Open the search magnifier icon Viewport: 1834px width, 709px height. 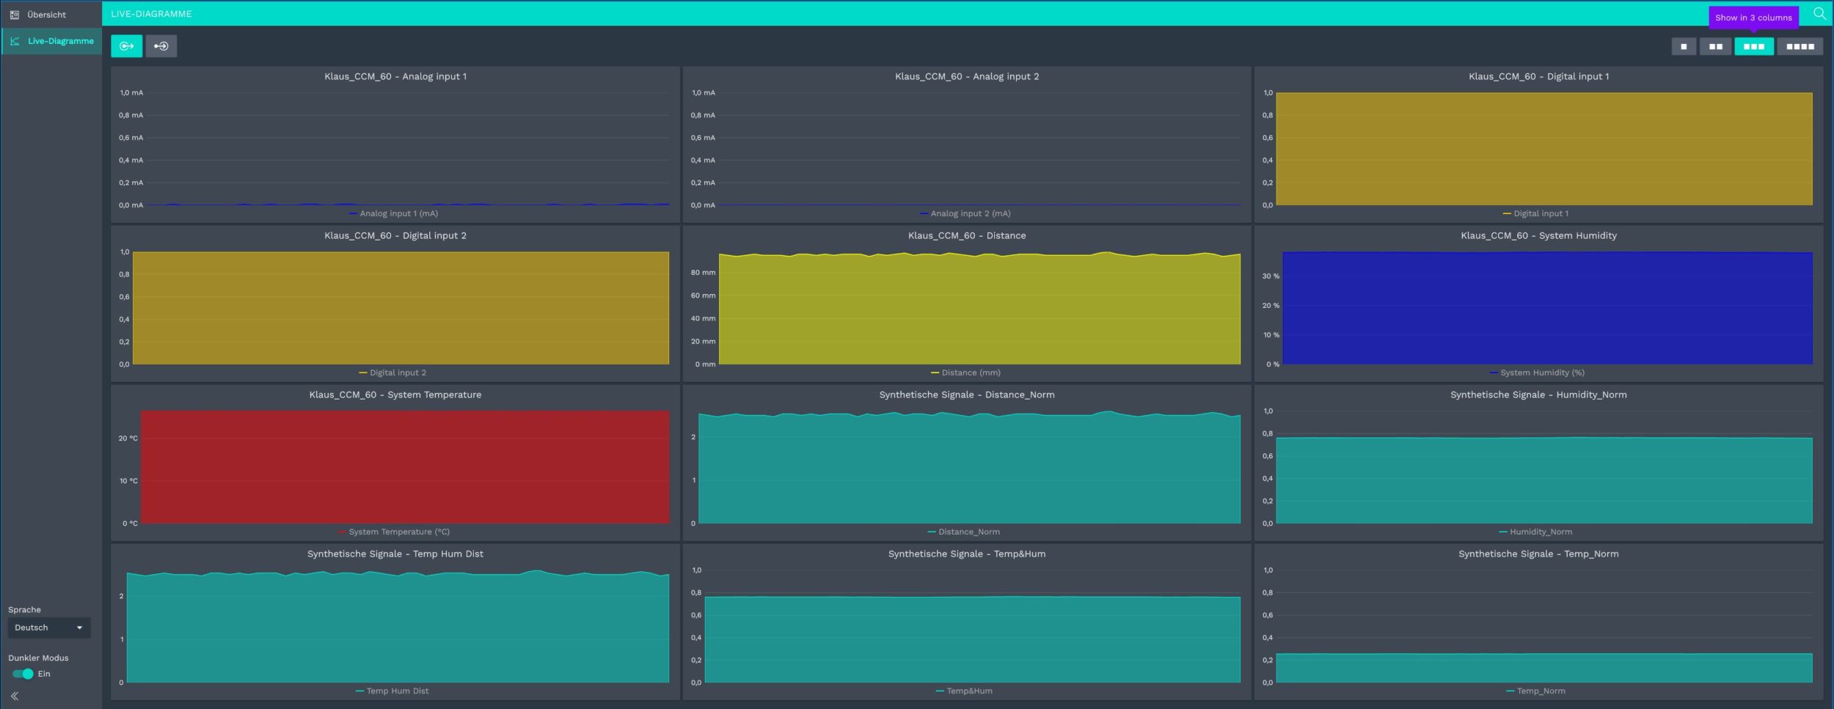1819,14
